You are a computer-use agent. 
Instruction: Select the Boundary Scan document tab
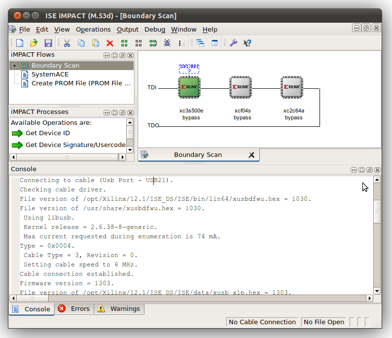(x=199, y=155)
